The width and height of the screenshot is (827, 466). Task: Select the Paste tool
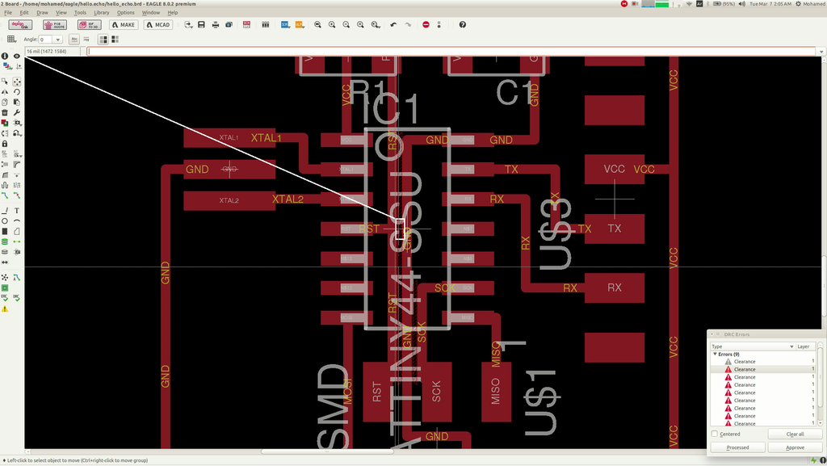click(x=17, y=103)
